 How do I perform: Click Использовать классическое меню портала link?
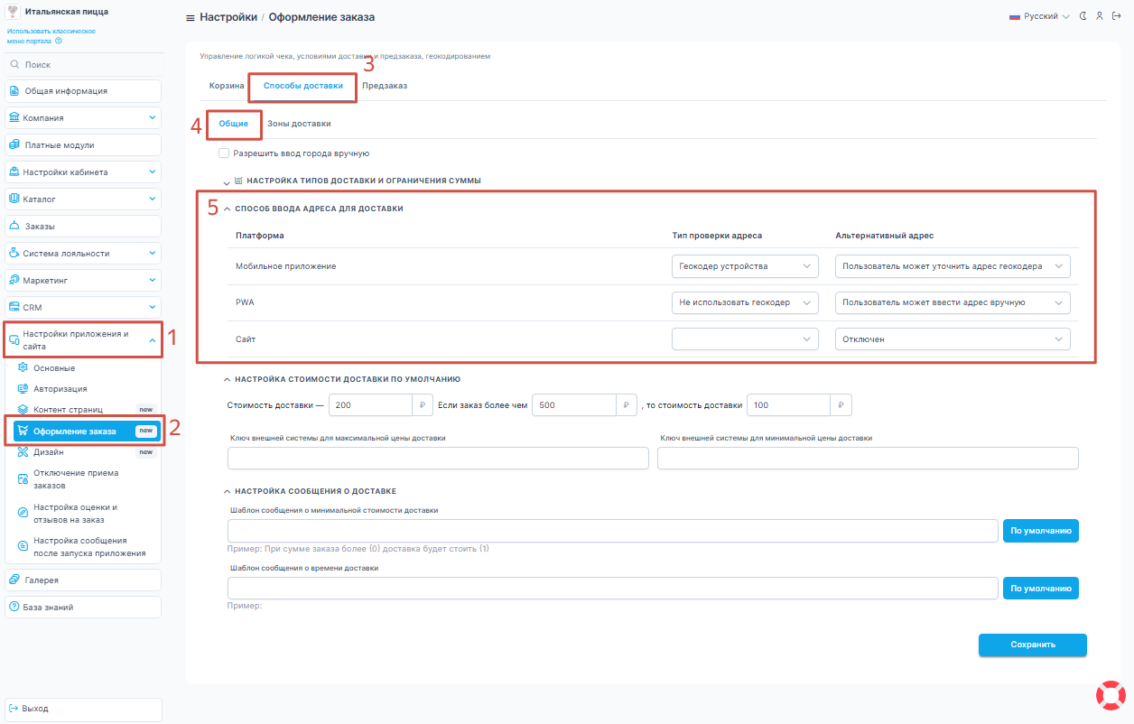tap(51, 36)
